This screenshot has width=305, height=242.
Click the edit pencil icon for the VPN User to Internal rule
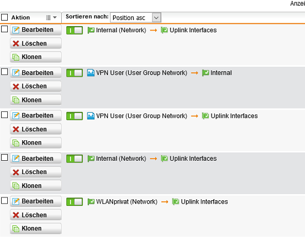[x=16, y=73]
